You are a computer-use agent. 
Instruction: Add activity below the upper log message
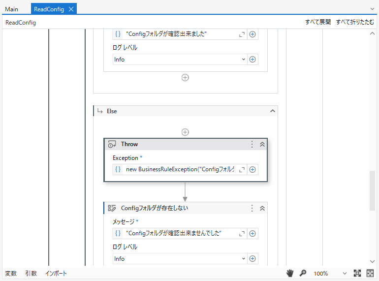tap(185, 78)
